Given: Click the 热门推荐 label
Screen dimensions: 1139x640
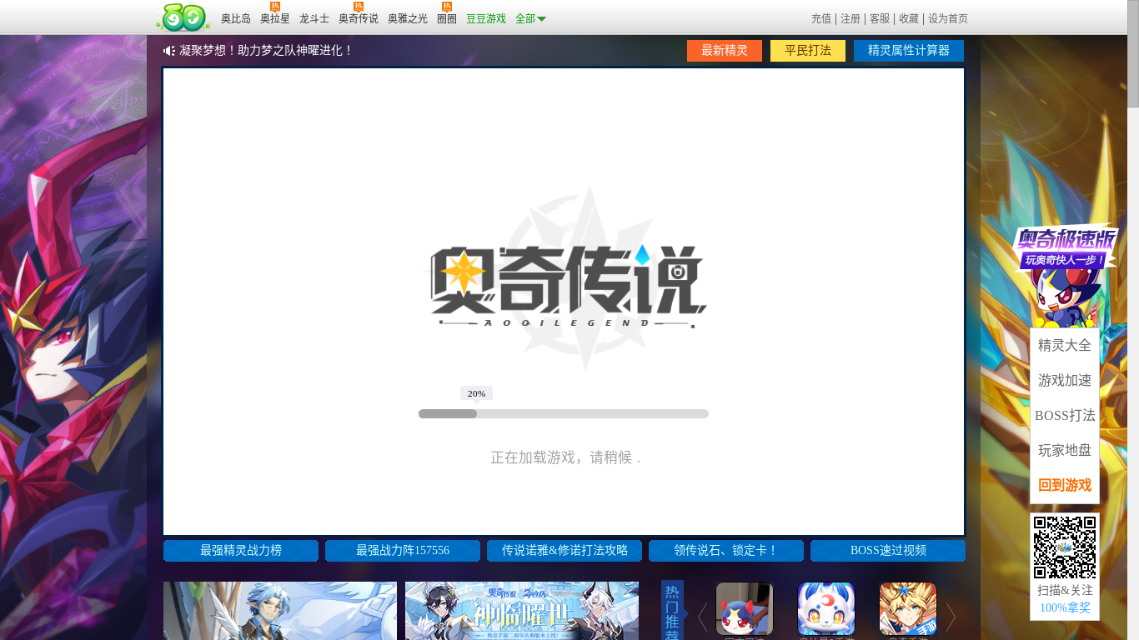Looking at the screenshot, I should [x=672, y=612].
